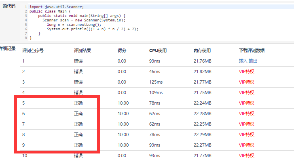Click source code line 1 import statement
Image resolution: width=294 pixels, height=166 pixels.
coord(57,7)
